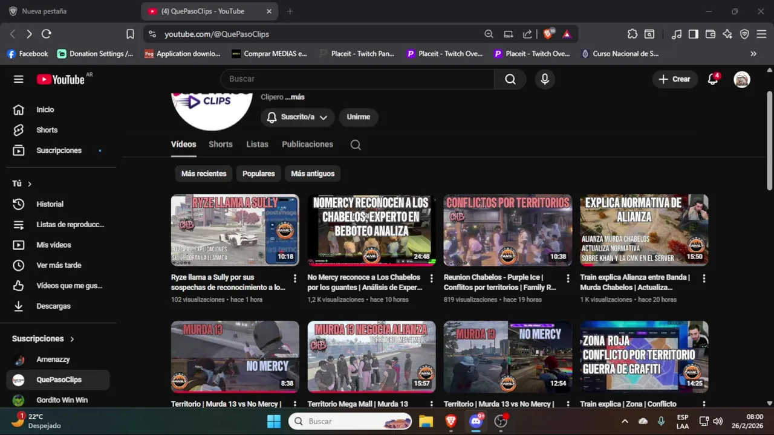Open the Brave Leo AI sparkle icon

point(727,34)
